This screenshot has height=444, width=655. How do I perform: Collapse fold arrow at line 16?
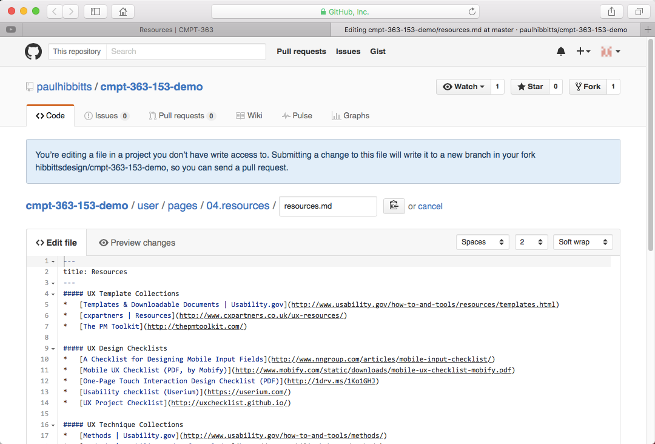(53, 425)
